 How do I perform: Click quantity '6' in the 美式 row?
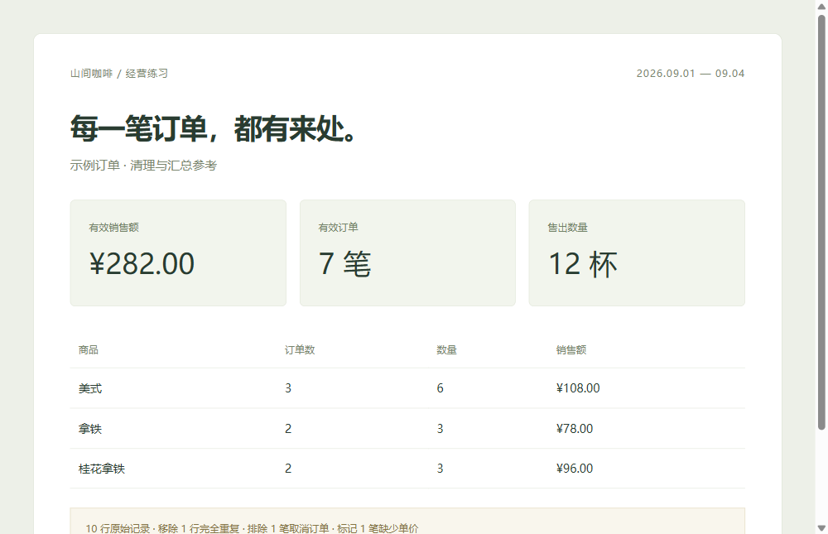[440, 388]
